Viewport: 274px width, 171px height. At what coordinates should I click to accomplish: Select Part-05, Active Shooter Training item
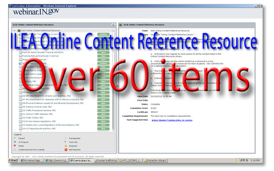43,52
